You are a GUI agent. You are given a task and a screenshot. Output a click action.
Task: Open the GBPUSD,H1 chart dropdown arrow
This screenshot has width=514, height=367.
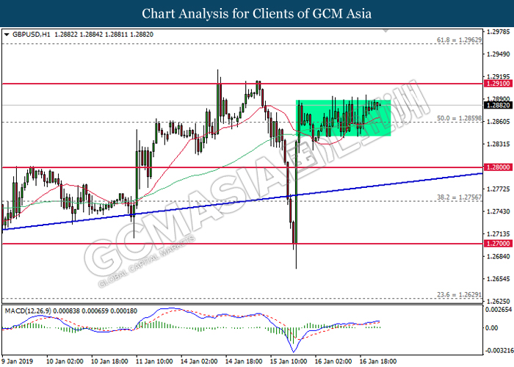click(6, 34)
